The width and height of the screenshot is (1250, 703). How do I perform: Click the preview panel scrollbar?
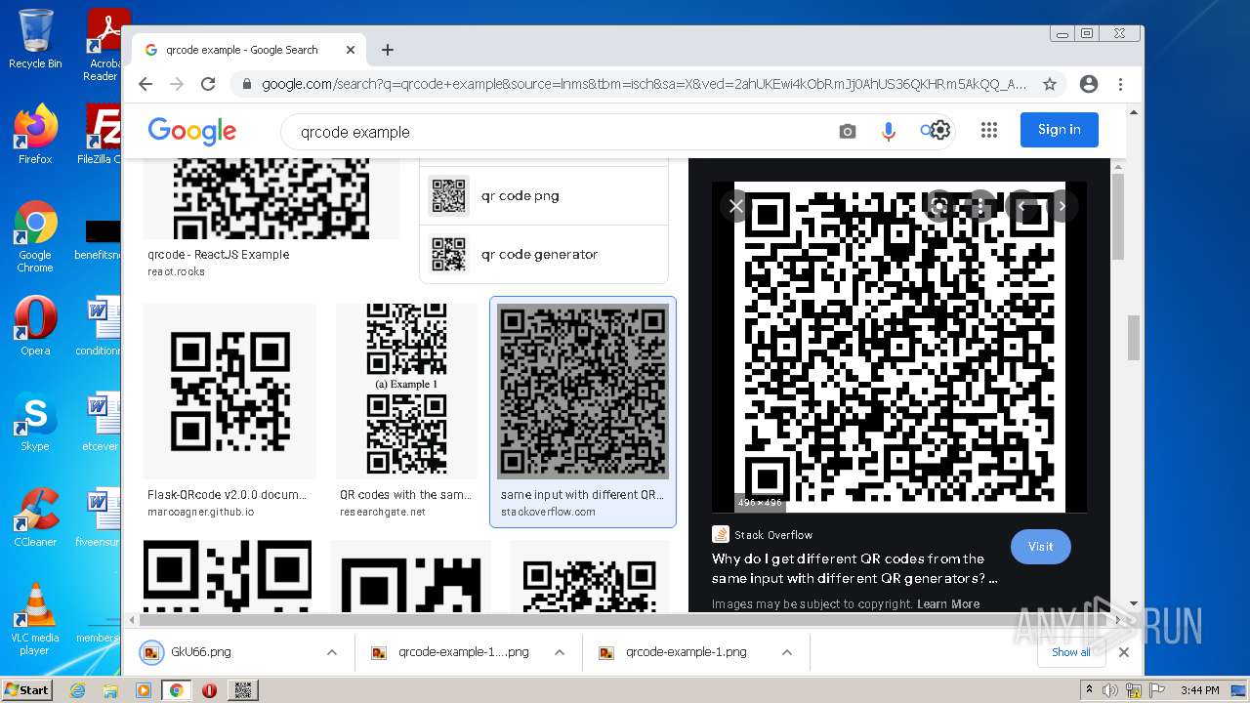1117,215
